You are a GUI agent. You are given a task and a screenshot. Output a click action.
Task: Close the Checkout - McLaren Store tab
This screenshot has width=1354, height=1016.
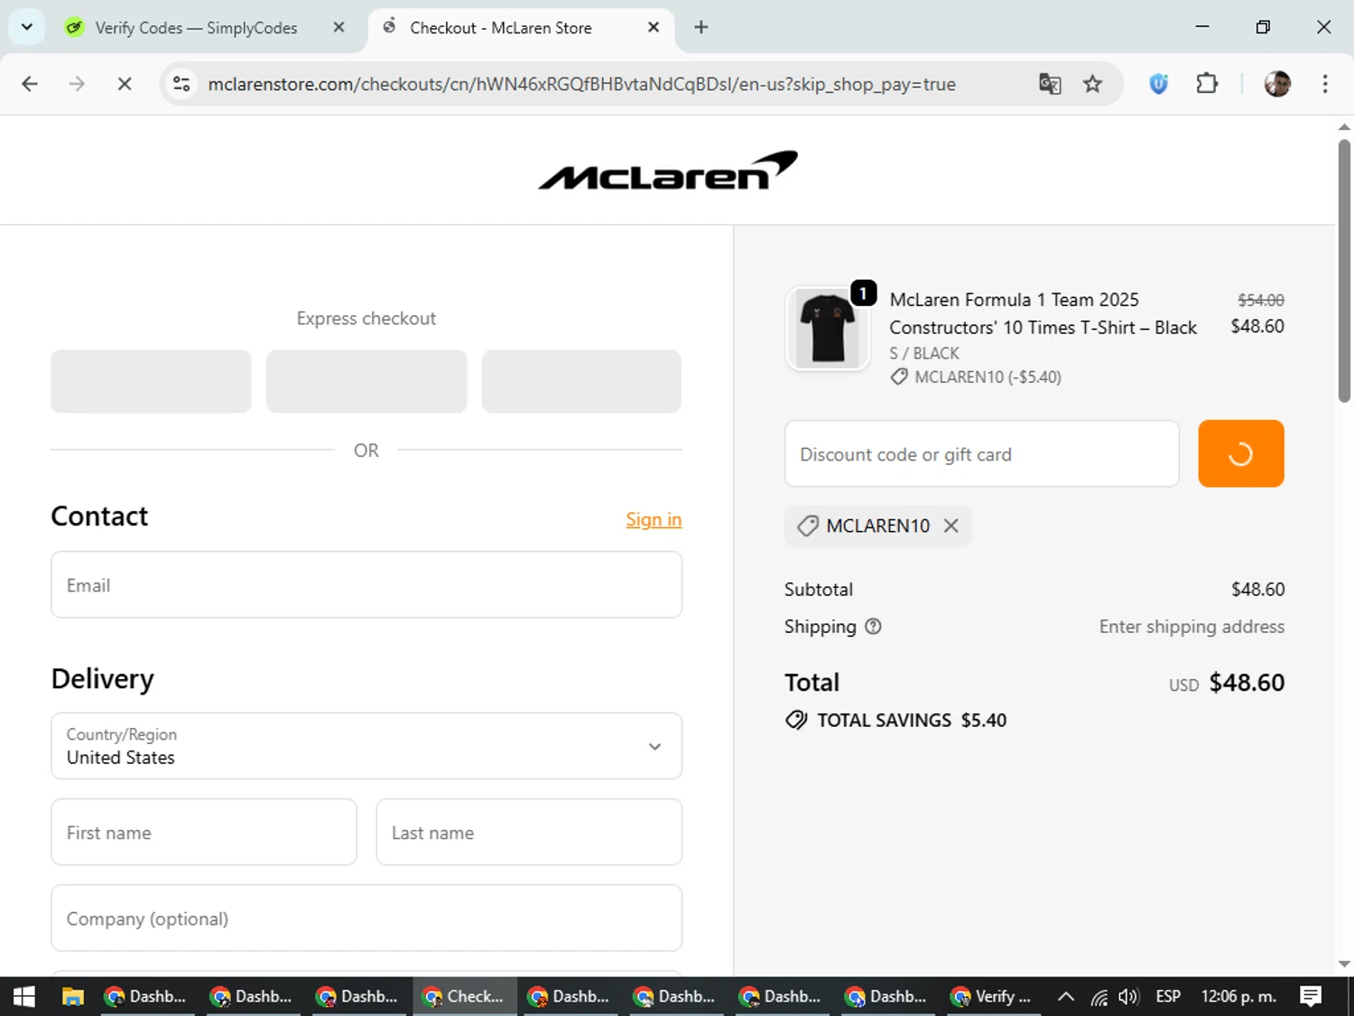[x=654, y=27]
